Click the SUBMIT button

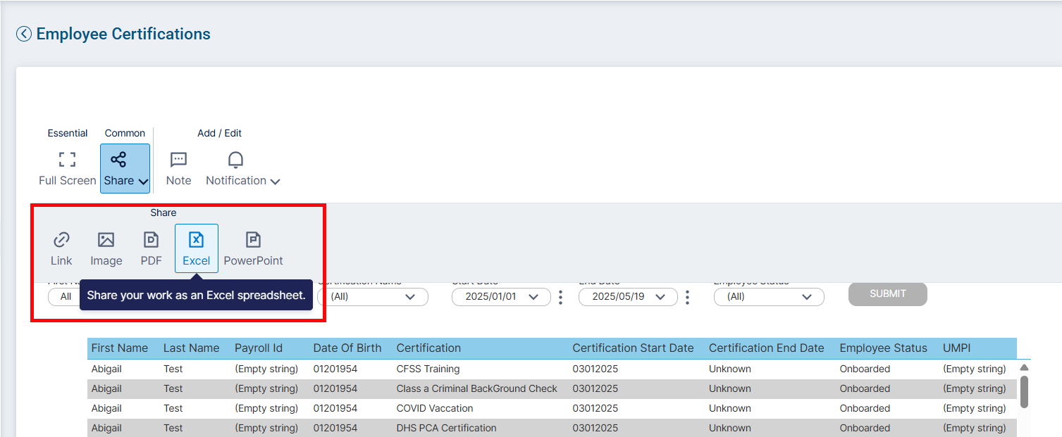[x=888, y=294]
